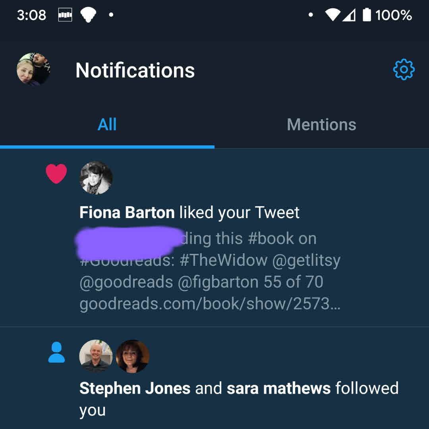Open the goodreads.com book link
Image resolution: width=429 pixels, height=429 pixels.
210,304
